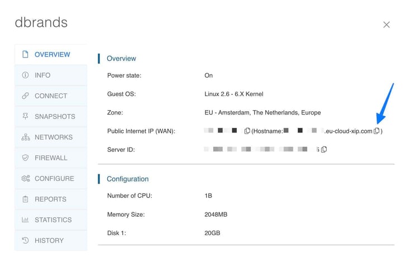Click the Number of CPU label
The height and width of the screenshot is (271, 411).
pyautogui.click(x=130, y=196)
